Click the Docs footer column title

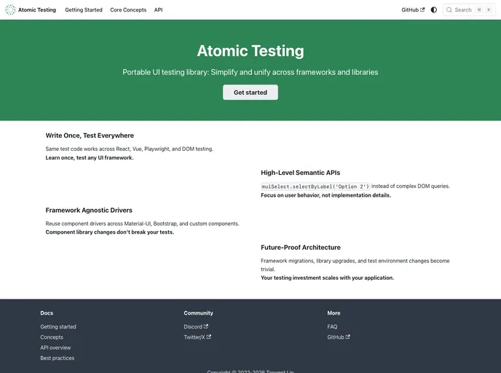(47, 313)
